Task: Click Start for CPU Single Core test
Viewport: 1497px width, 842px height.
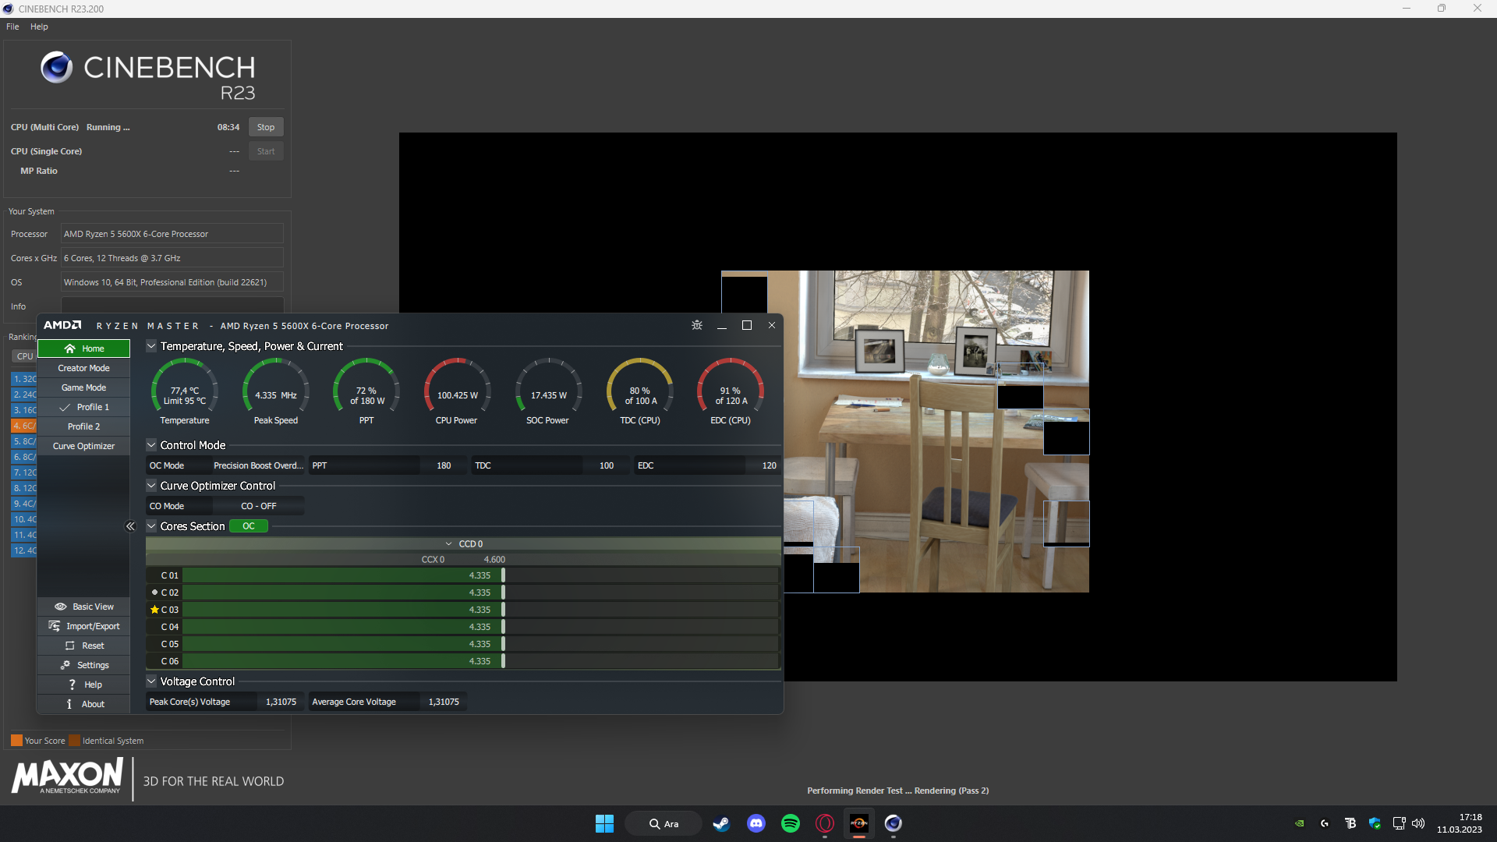Action: pos(266,151)
